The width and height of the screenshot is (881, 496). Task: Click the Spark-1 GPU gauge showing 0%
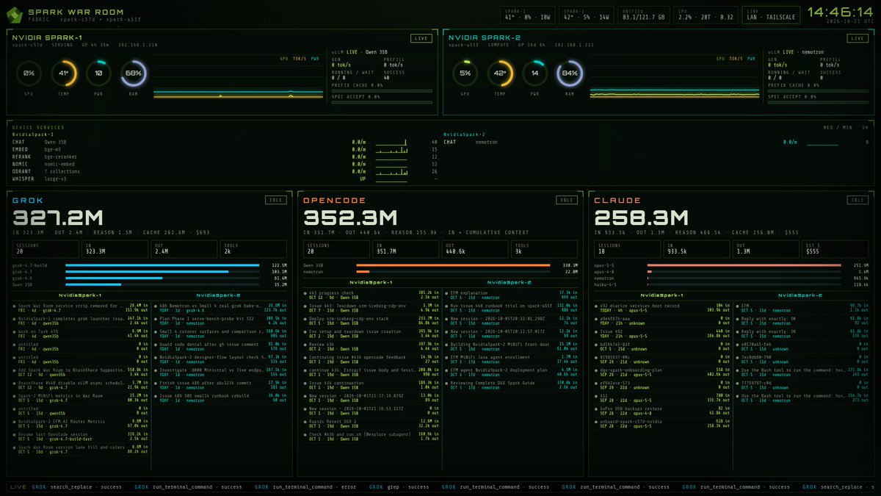pos(29,73)
